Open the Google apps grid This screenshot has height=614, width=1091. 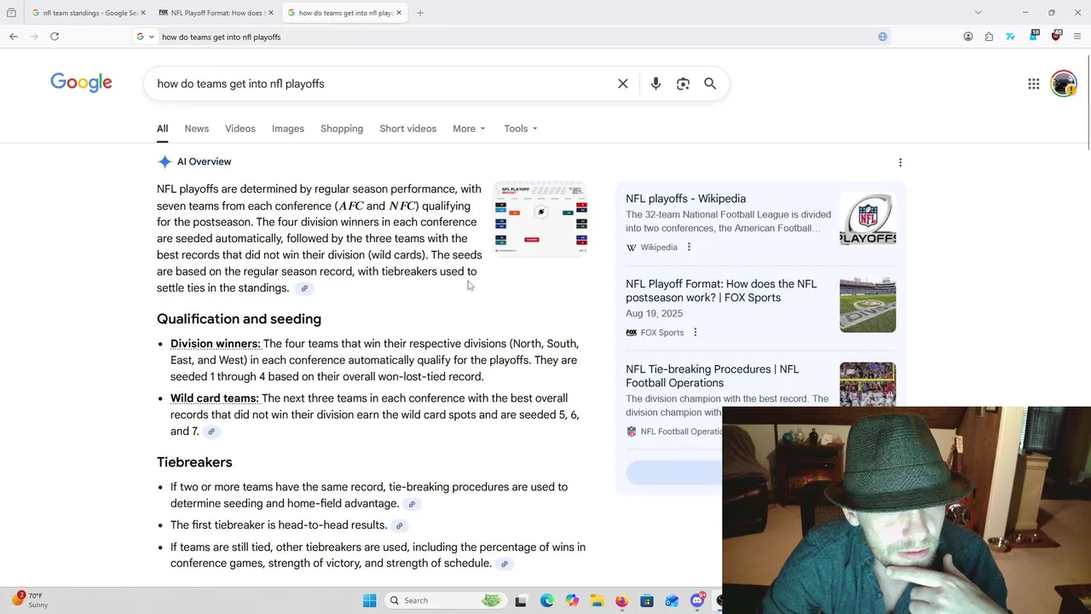click(1034, 84)
